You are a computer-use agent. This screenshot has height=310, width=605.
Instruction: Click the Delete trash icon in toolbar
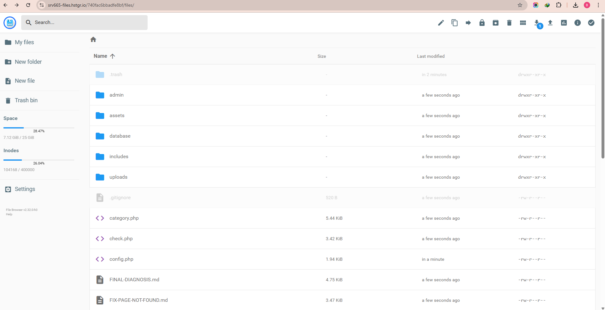tap(509, 23)
